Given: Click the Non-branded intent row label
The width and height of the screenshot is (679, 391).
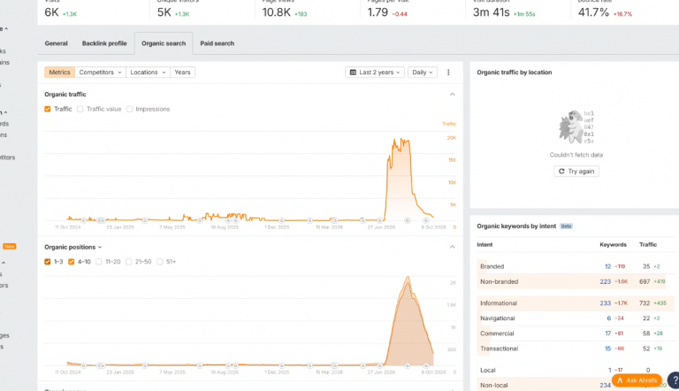Looking at the screenshot, I should tap(499, 282).
